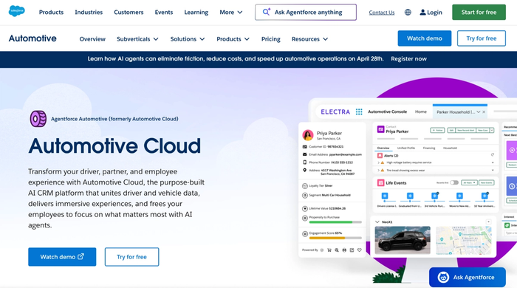Image resolution: width=517 pixels, height=288 pixels.
Task: Click the green Start for free button
Action: (x=479, y=13)
